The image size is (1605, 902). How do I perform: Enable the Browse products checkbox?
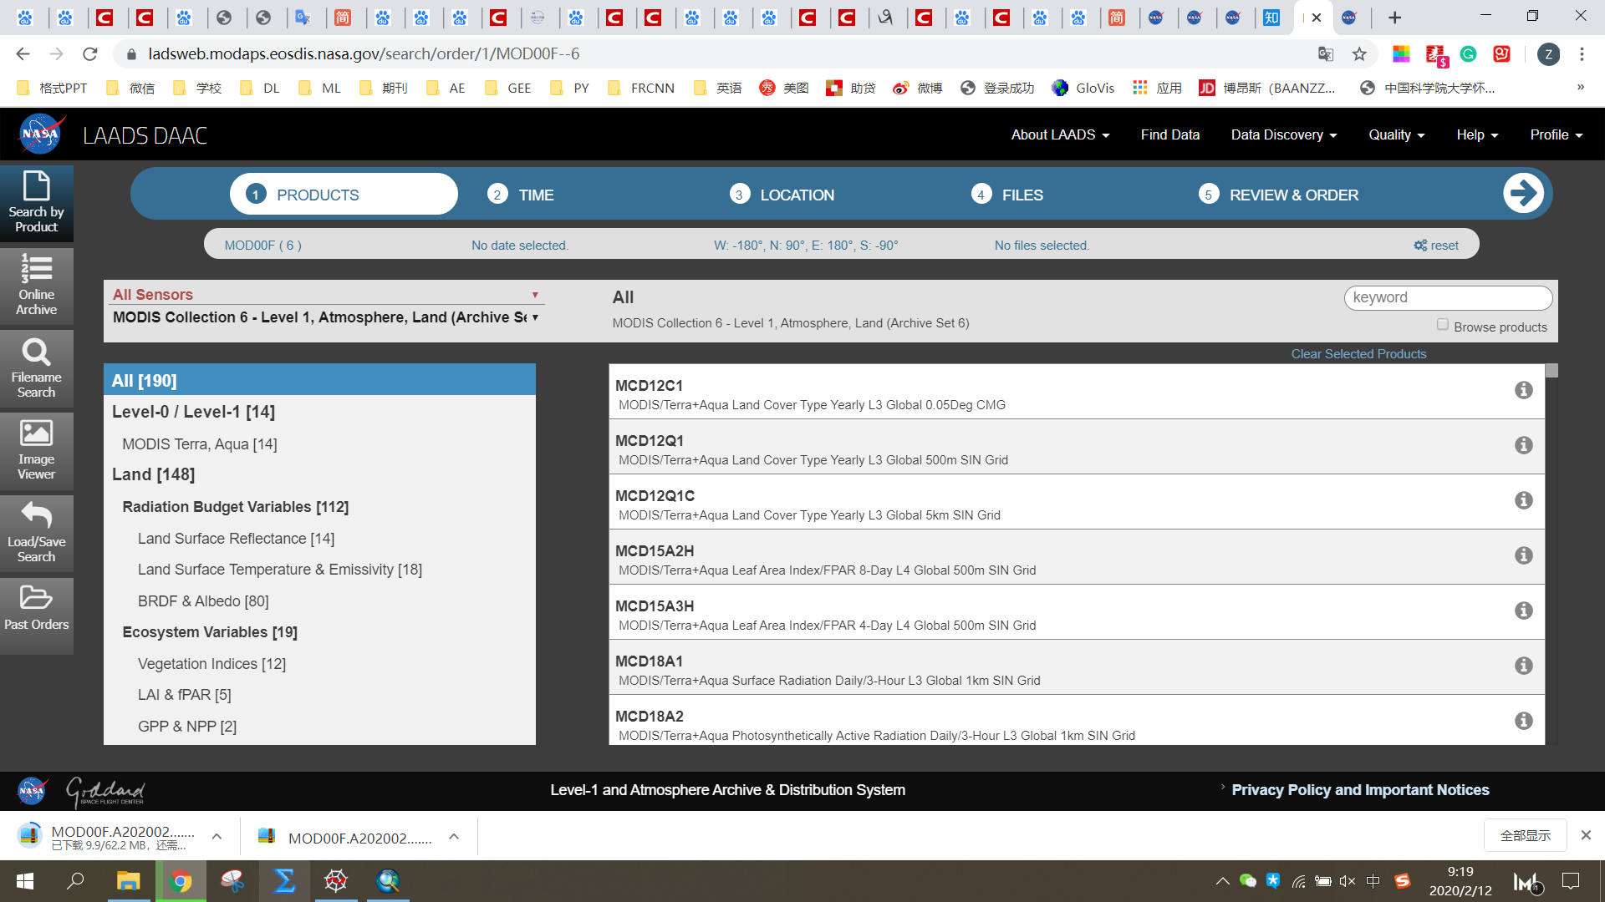pos(1442,325)
